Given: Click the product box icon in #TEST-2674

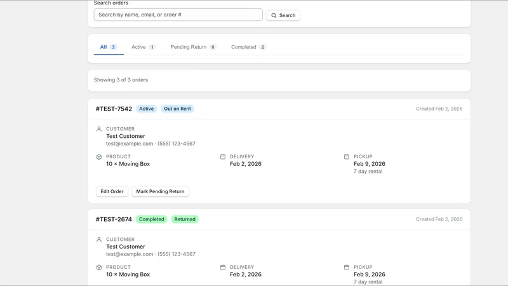Looking at the screenshot, I should pos(99,268).
